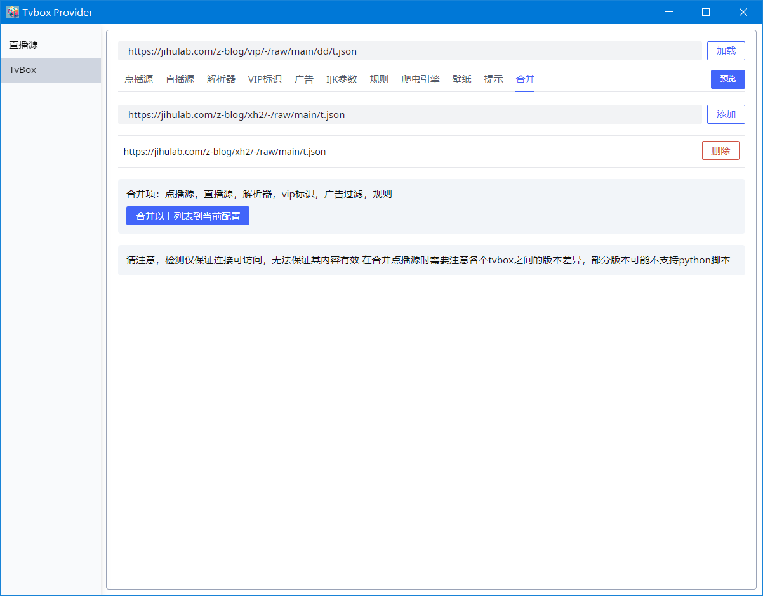Select the 合并 tab
Viewport: 763px width, 596px height.
tap(525, 79)
